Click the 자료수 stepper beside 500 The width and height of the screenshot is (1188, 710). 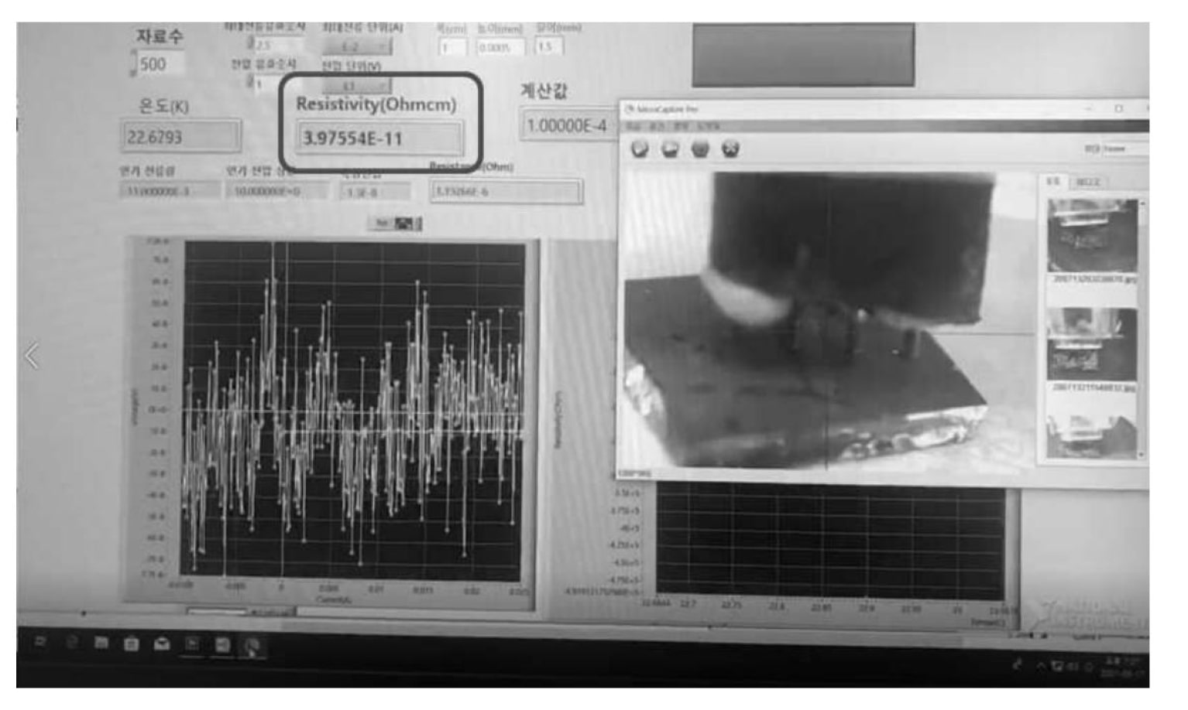(x=133, y=63)
